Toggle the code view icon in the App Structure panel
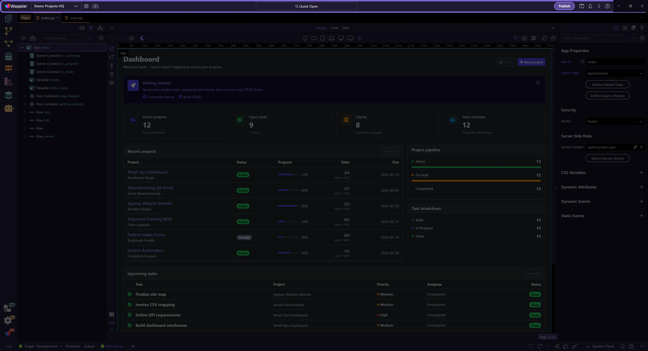Screen dimensions: 648x351 pyautogui.click(x=23, y=38)
